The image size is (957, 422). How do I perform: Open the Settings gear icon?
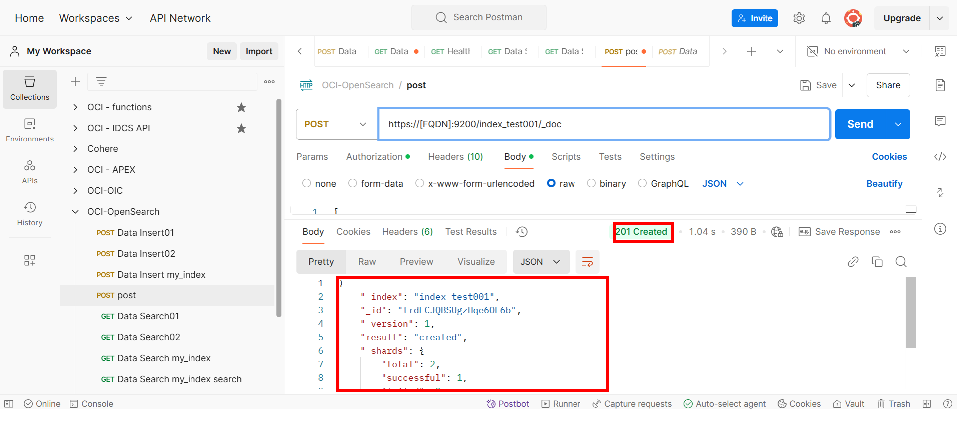tap(799, 18)
